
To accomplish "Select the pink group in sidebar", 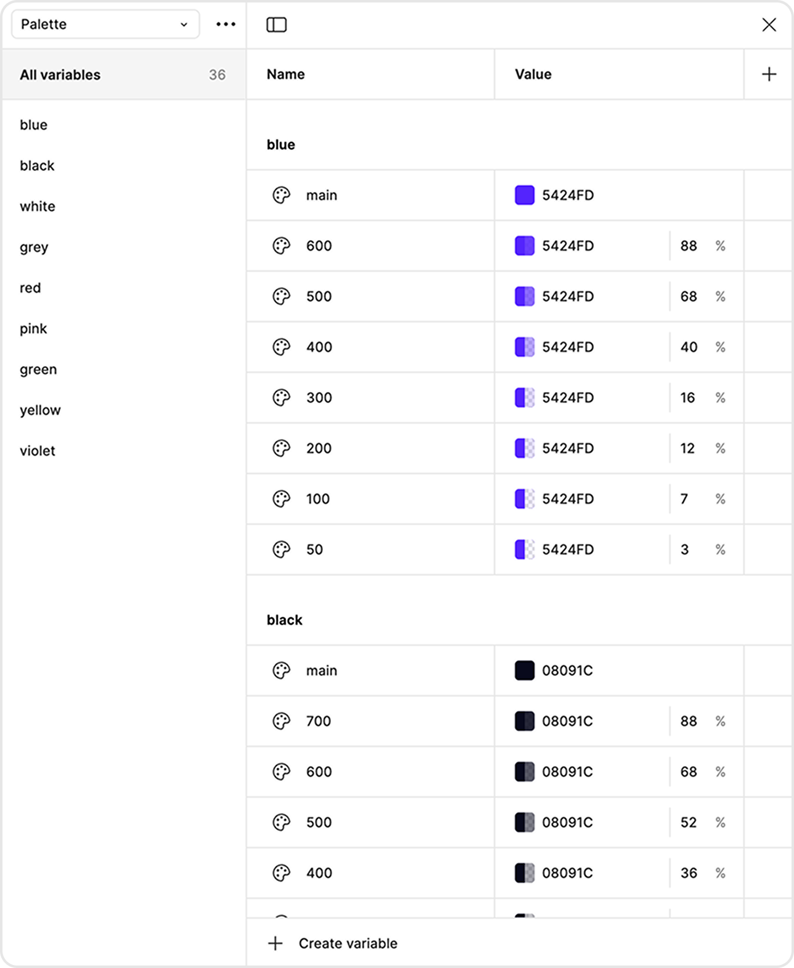I will tap(33, 329).
